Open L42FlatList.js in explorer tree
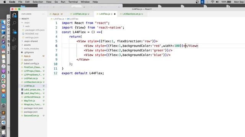This screenshot has width=245, height=137. [31, 78]
